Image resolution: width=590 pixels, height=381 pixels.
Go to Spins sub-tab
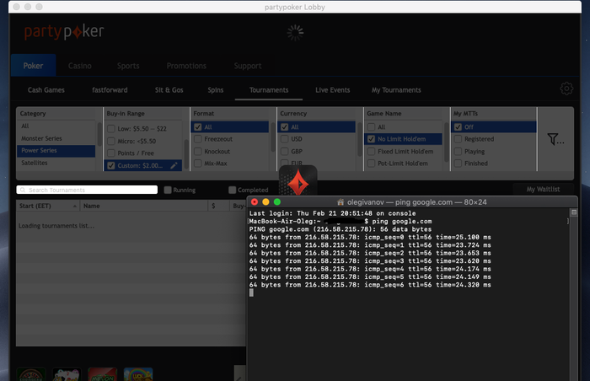(x=216, y=90)
